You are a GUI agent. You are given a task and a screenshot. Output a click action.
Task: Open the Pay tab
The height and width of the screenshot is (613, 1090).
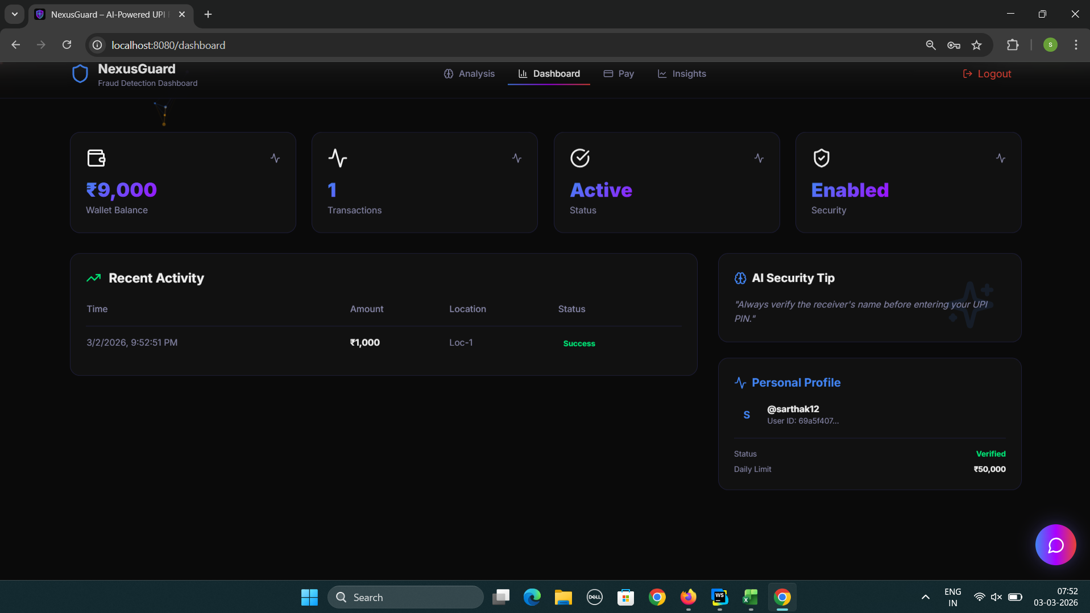(x=619, y=74)
